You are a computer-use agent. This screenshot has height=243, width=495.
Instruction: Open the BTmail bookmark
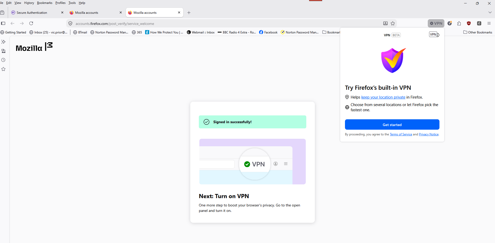(x=80, y=32)
